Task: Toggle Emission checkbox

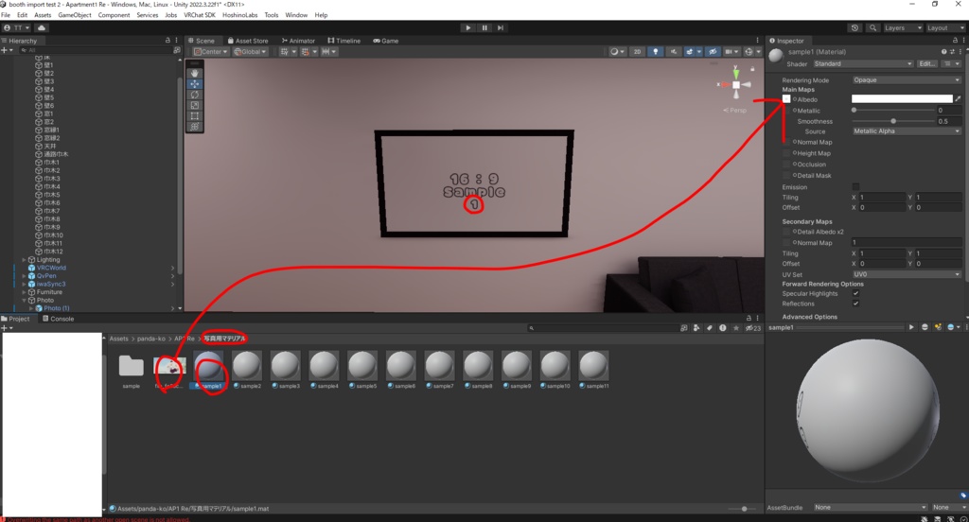Action: [855, 186]
